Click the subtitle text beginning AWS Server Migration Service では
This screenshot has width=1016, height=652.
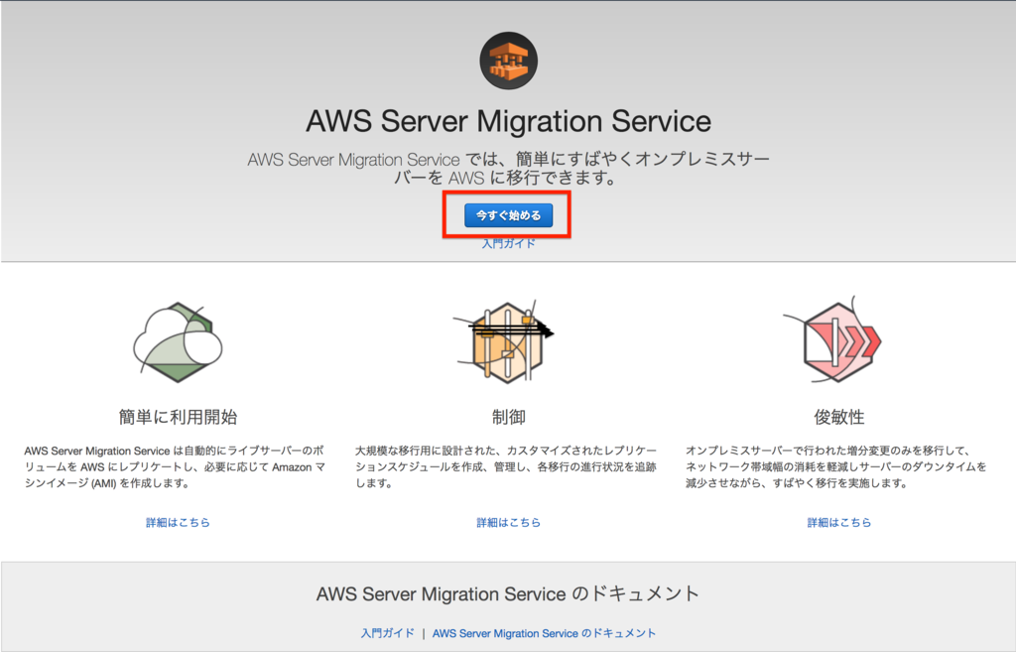(508, 168)
